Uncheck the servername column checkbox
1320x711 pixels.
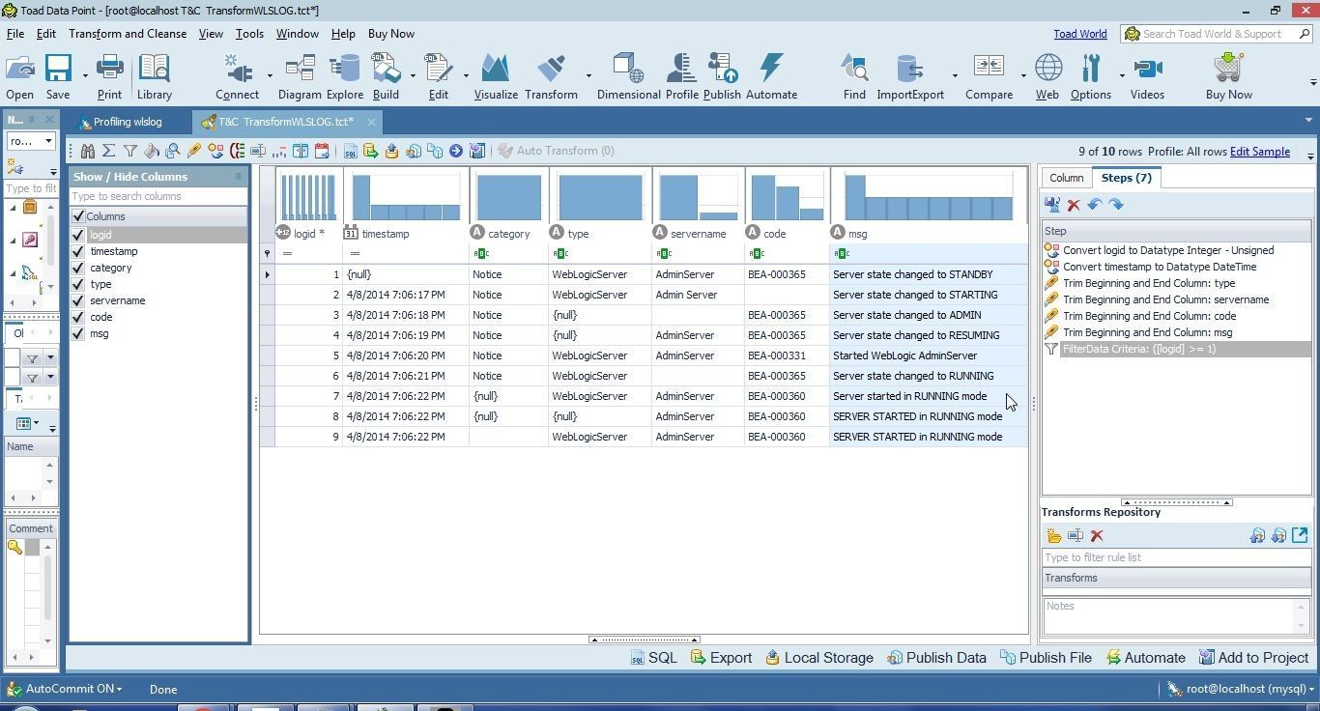point(78,300)
